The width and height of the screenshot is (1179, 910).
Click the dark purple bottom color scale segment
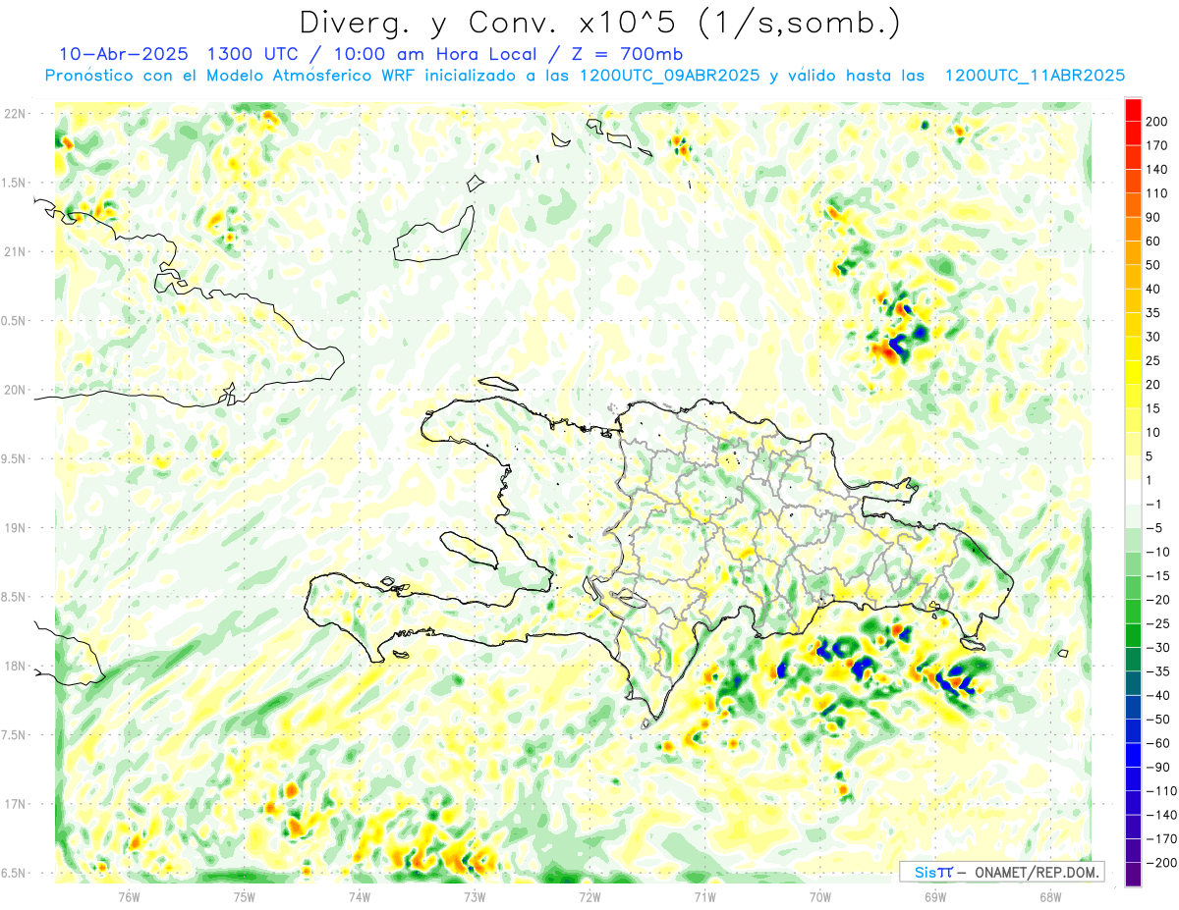click(1133, 874)
